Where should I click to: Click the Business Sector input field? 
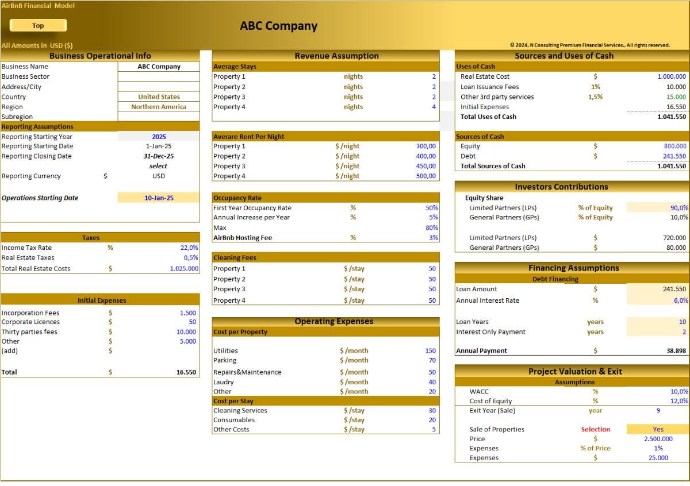coord(159,76)
